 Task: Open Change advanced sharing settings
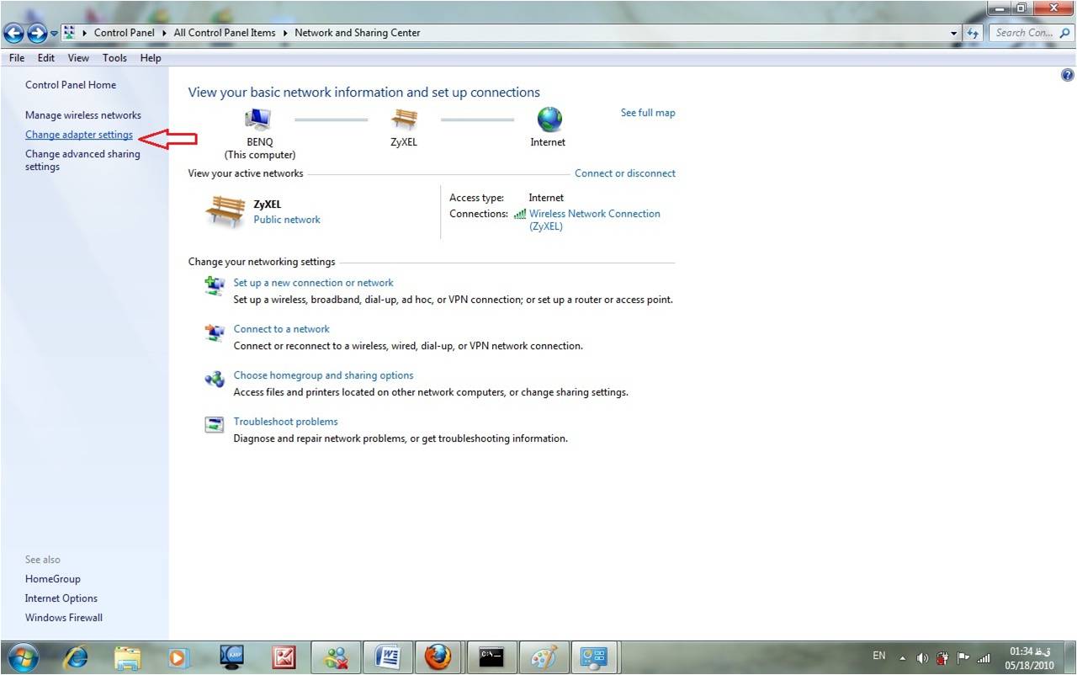coord(82,160)
